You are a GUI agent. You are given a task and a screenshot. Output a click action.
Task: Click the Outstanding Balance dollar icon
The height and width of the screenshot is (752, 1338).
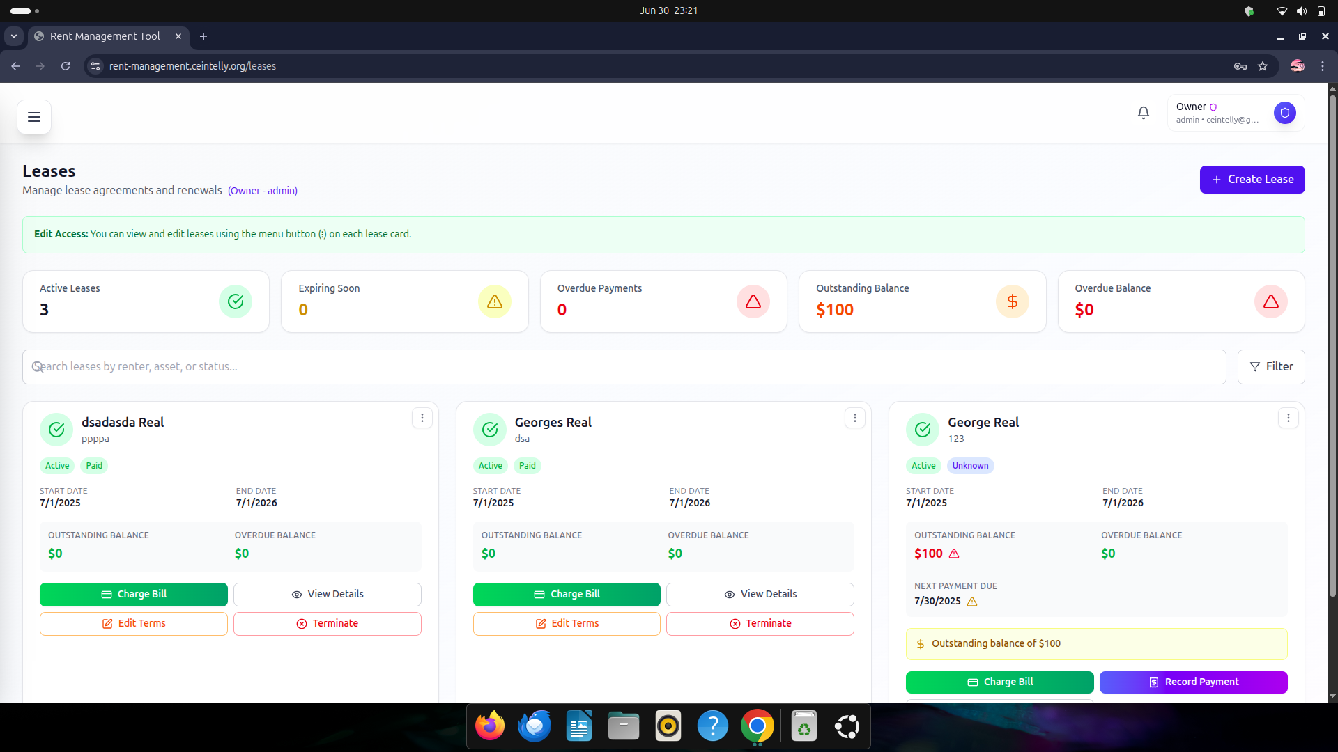coord(1012,301)
